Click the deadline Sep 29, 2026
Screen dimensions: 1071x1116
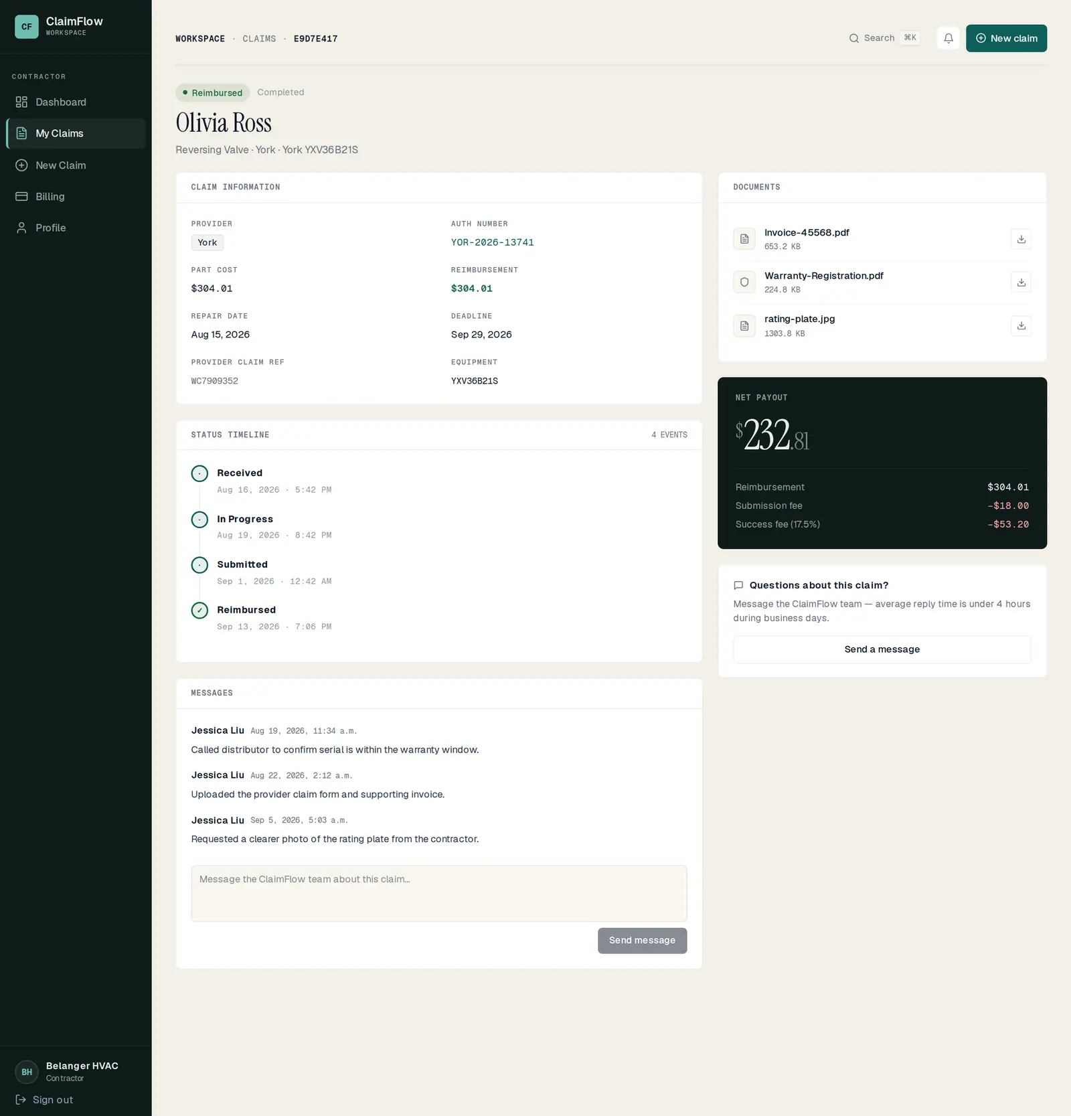pyautogui.click(x=481, y=335)
